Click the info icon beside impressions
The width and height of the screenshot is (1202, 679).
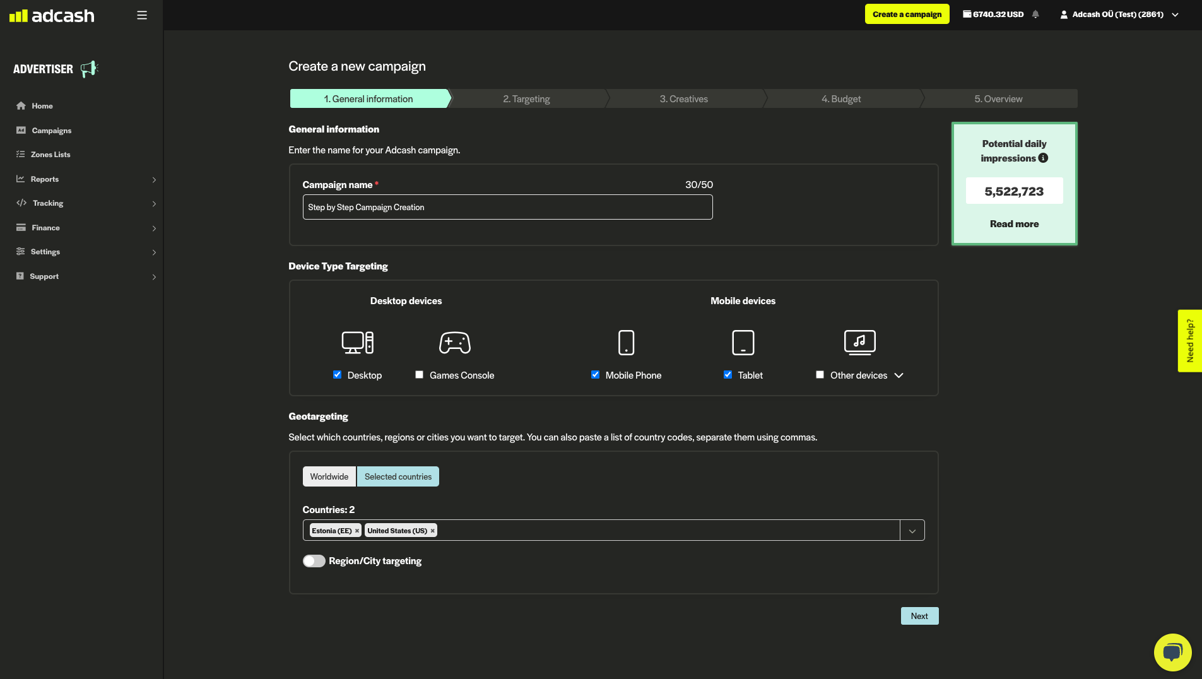click(1043, 158)
